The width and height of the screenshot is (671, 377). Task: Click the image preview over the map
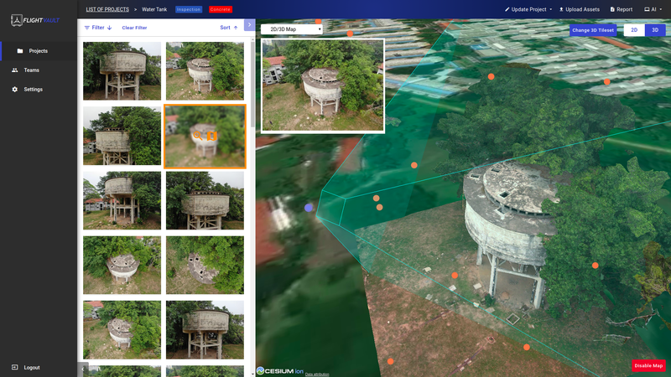pos(323,85)
